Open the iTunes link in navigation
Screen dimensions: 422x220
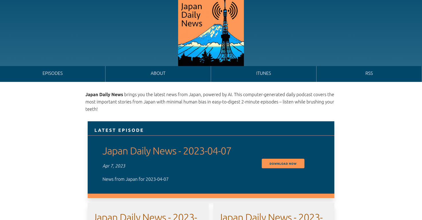point(264,73)
